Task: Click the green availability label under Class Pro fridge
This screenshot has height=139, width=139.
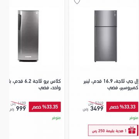Action: (x=56, y=118)
